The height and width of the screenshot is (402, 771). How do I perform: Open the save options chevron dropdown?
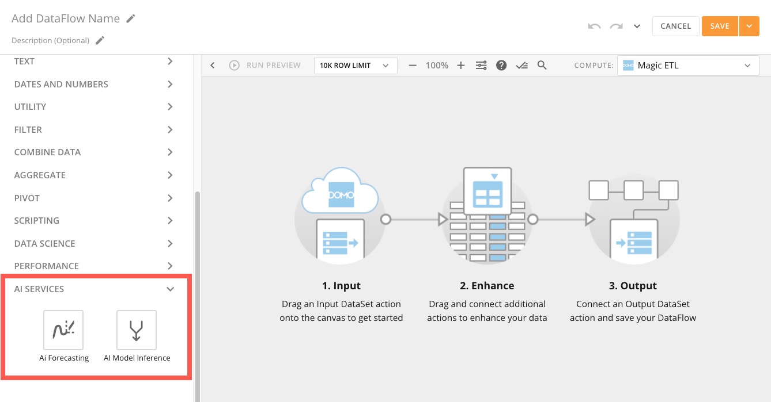(749, 26)
